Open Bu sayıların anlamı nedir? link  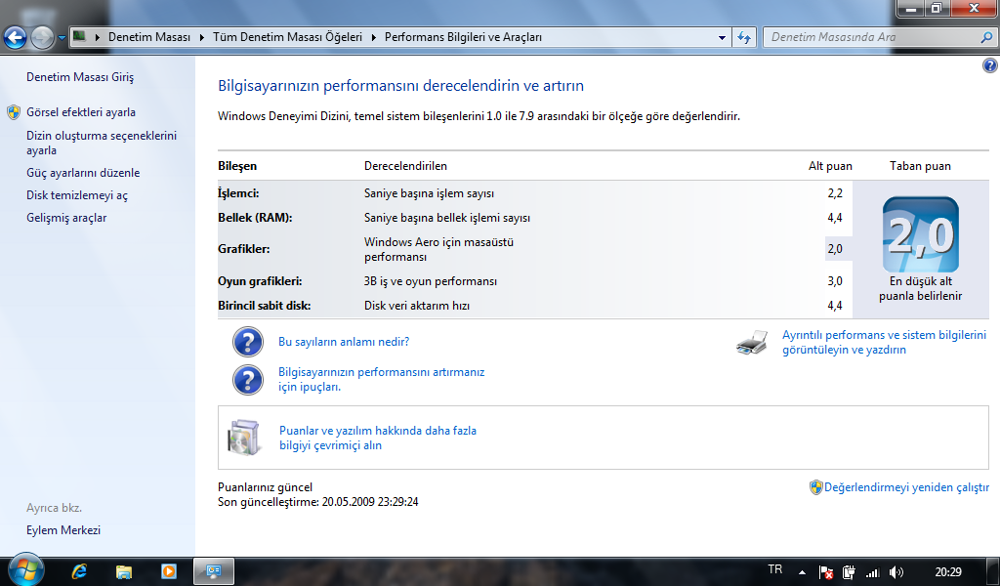344,342
